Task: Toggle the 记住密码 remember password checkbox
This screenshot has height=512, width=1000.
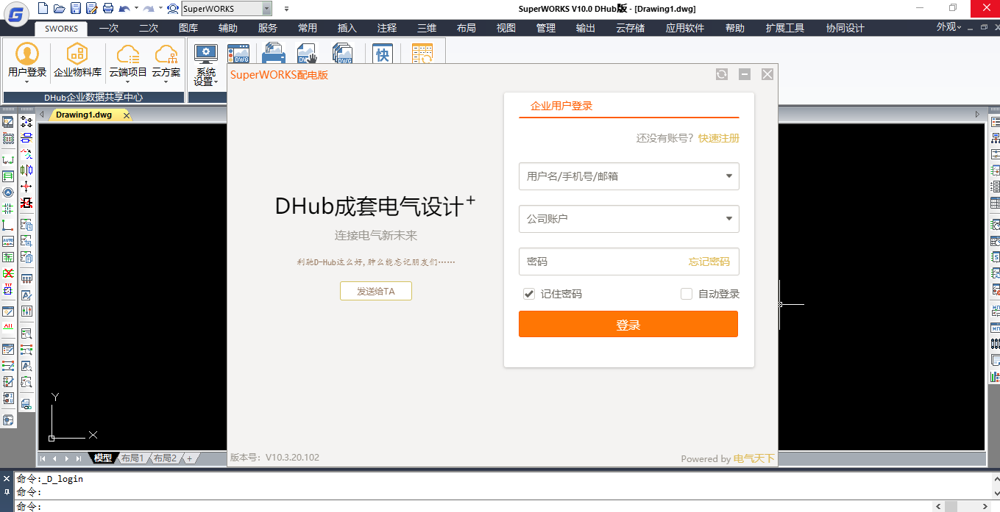Action: coord(528,294)
